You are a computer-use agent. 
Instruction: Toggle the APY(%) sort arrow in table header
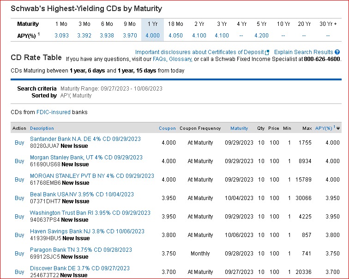pos(338,128)
